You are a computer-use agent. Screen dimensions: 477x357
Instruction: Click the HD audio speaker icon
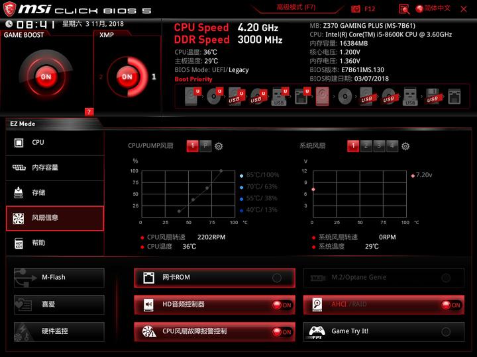(x=149, y=305)
